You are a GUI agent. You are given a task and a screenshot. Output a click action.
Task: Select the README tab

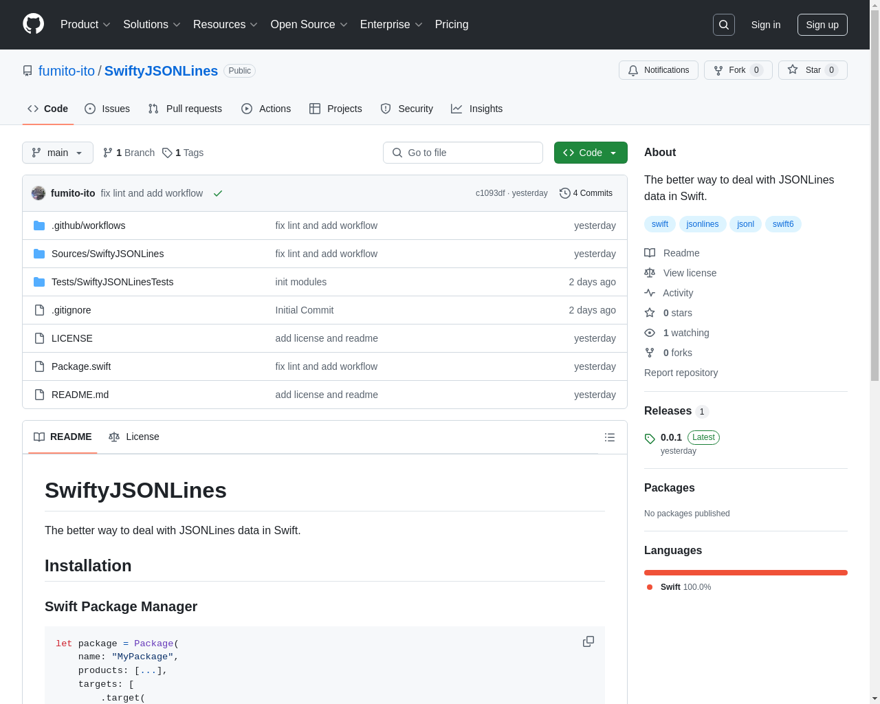click(63, 437)
